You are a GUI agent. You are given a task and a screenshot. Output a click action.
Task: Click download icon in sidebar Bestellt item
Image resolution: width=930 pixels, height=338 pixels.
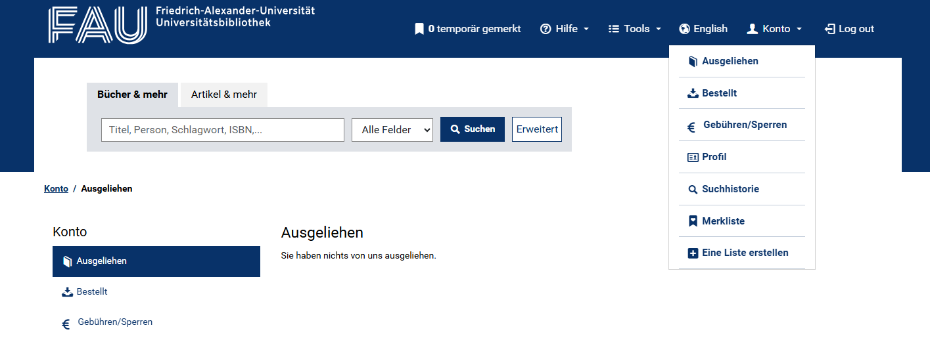tap(67, 292)
